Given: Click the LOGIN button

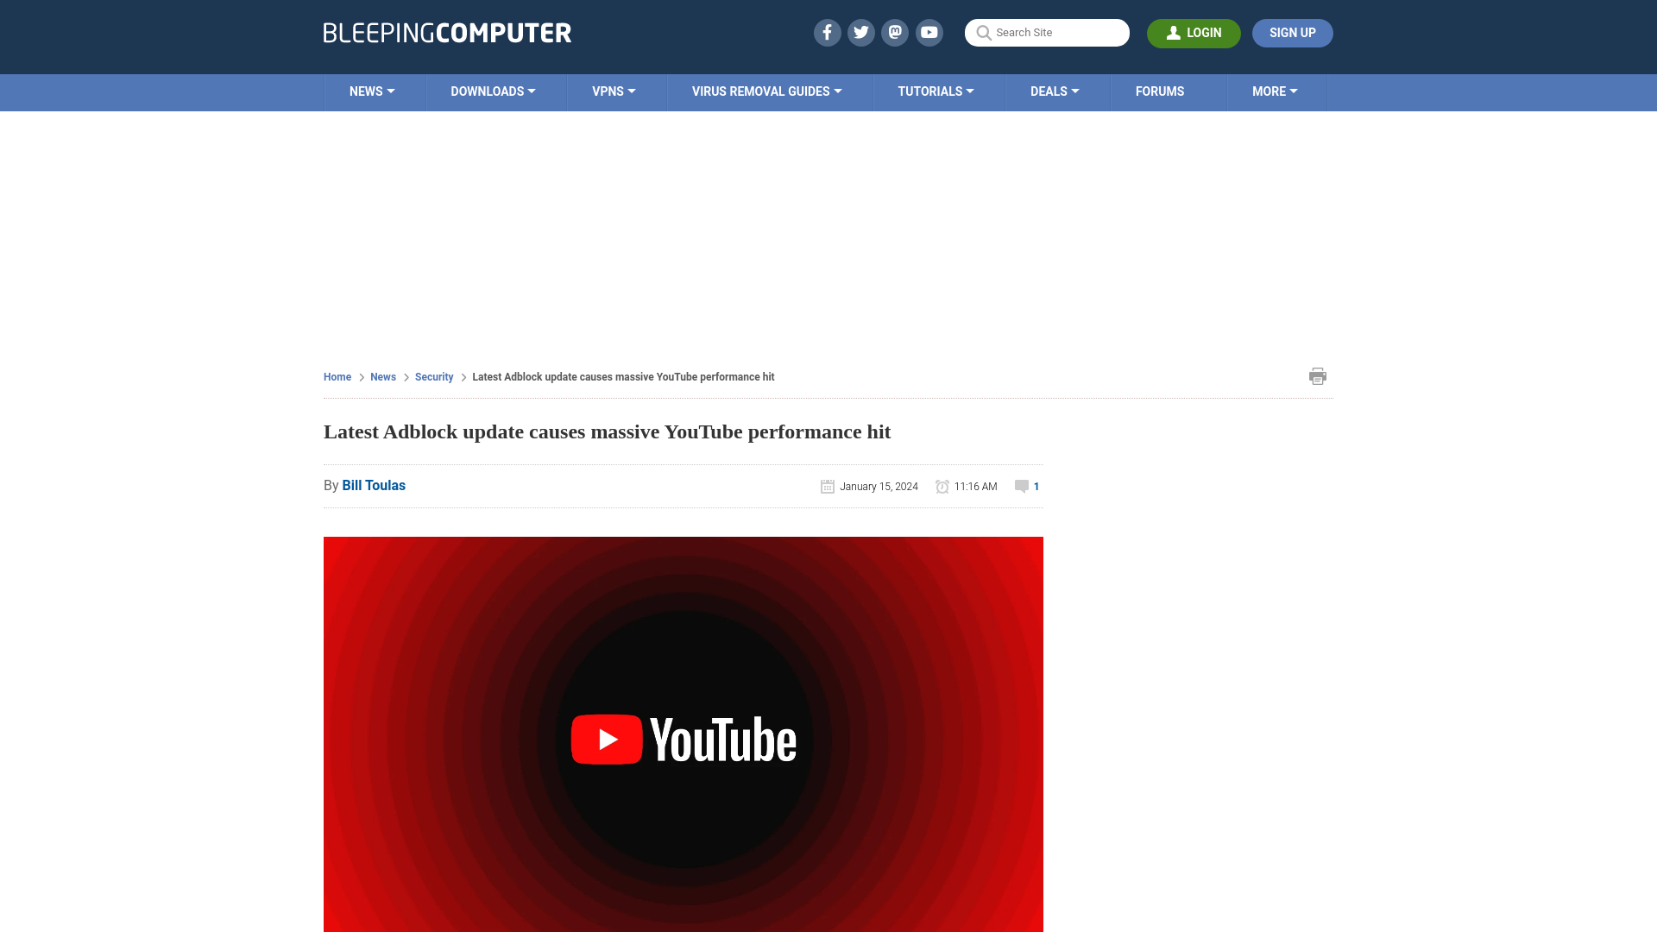Looking at the screenshot, I should (x=1194, y=33).
